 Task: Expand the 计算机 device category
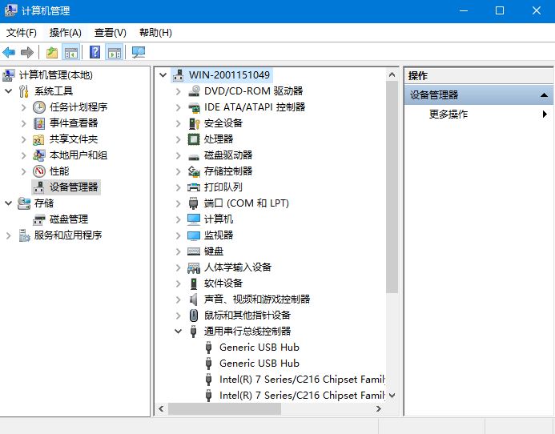pyautogui.click(x=179, y=219)
